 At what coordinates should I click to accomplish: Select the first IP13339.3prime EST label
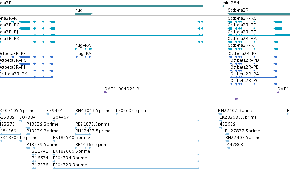coord(42,124)
